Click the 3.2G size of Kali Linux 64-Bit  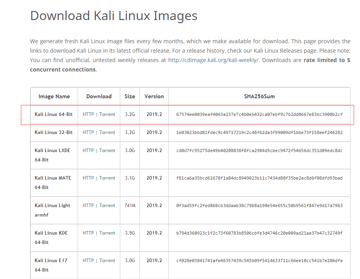[x=130, y=114]
